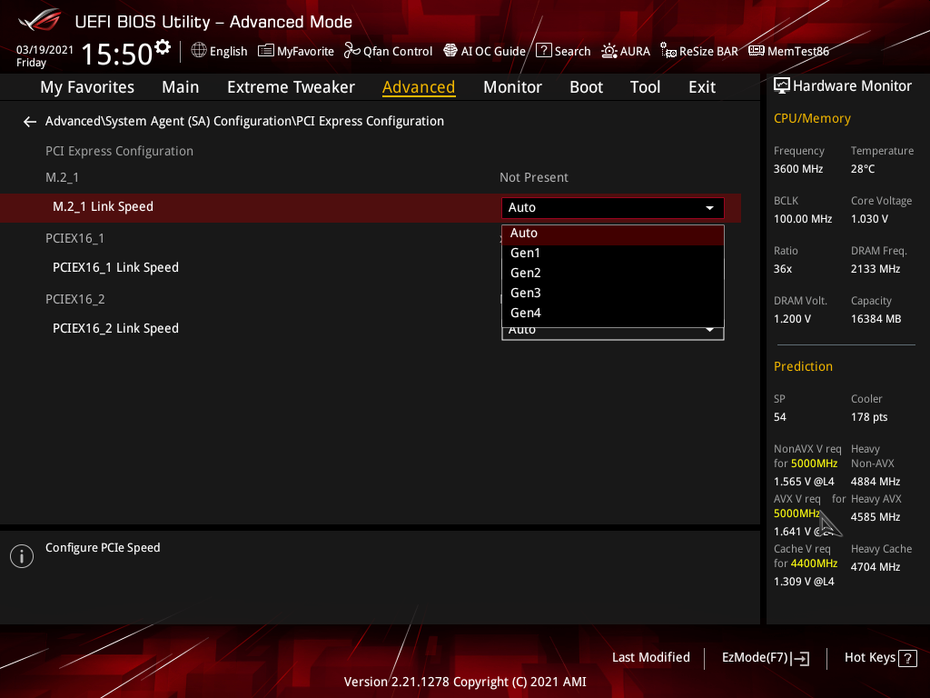930x698 pixels.
Task: Click the 178 pts cooler score
Action: 869,417
